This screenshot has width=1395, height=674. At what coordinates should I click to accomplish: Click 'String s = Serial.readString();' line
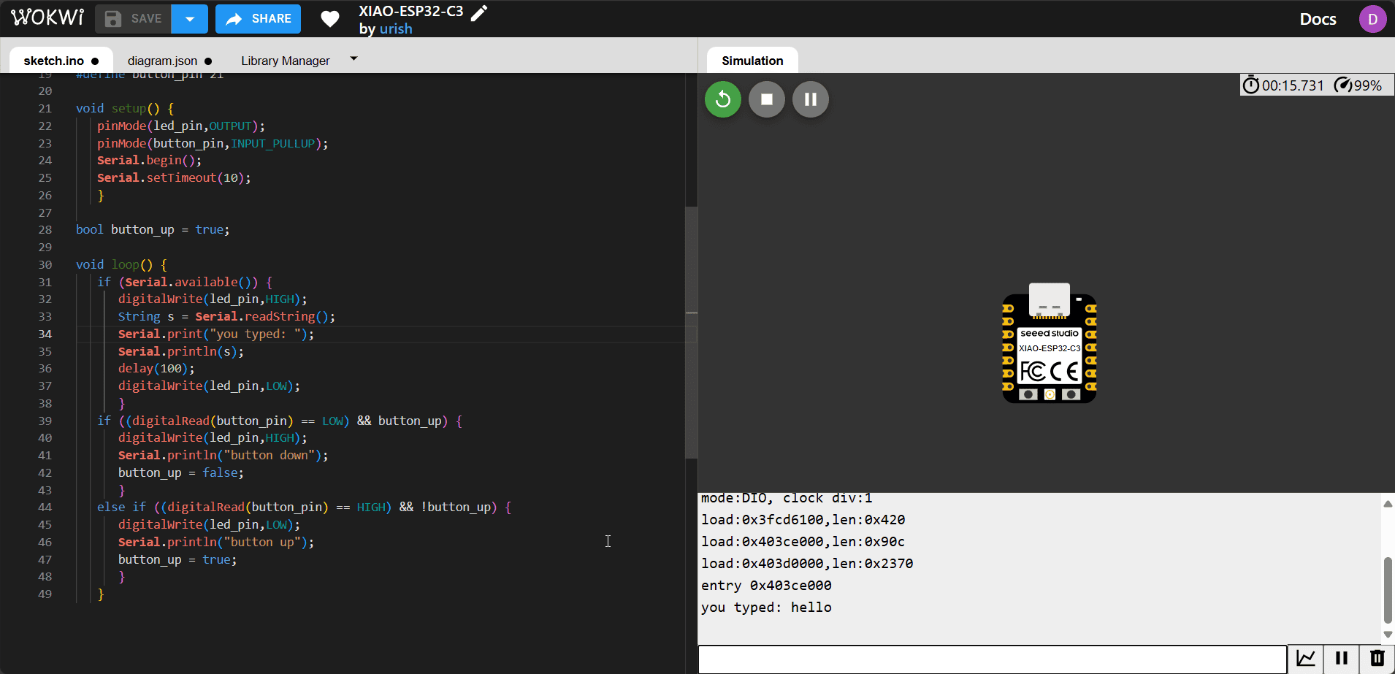pos(226,316)
